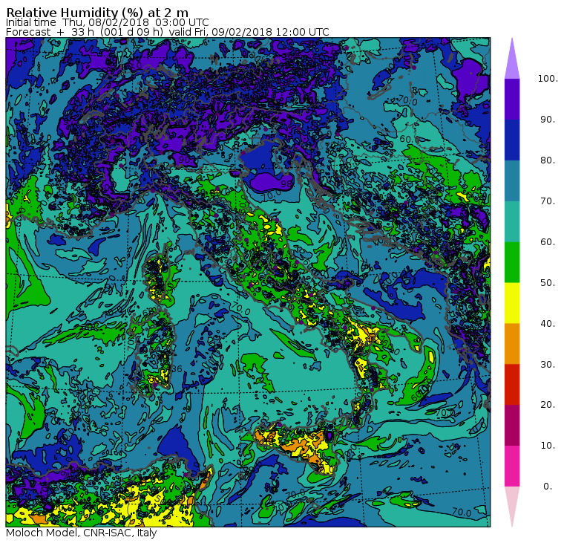Click the 20-30 red legend segment
The width and height of the screenshot is (564, 543).
(x=512, y=385)
